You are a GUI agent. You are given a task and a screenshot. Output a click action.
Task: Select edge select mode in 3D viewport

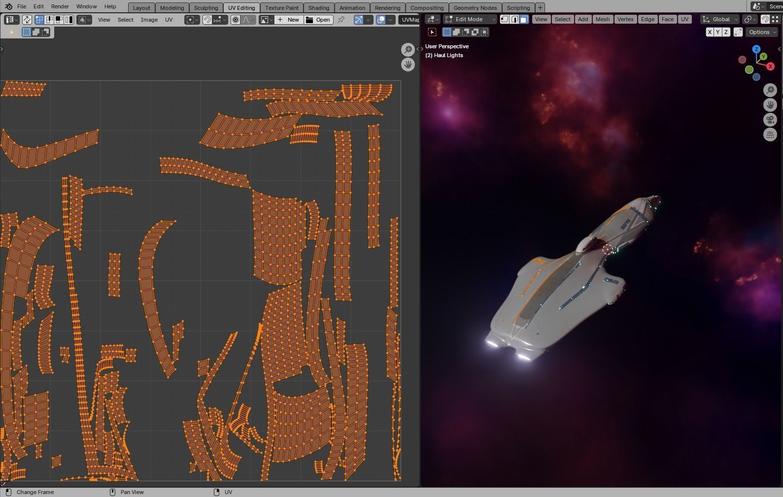(514, 19)
